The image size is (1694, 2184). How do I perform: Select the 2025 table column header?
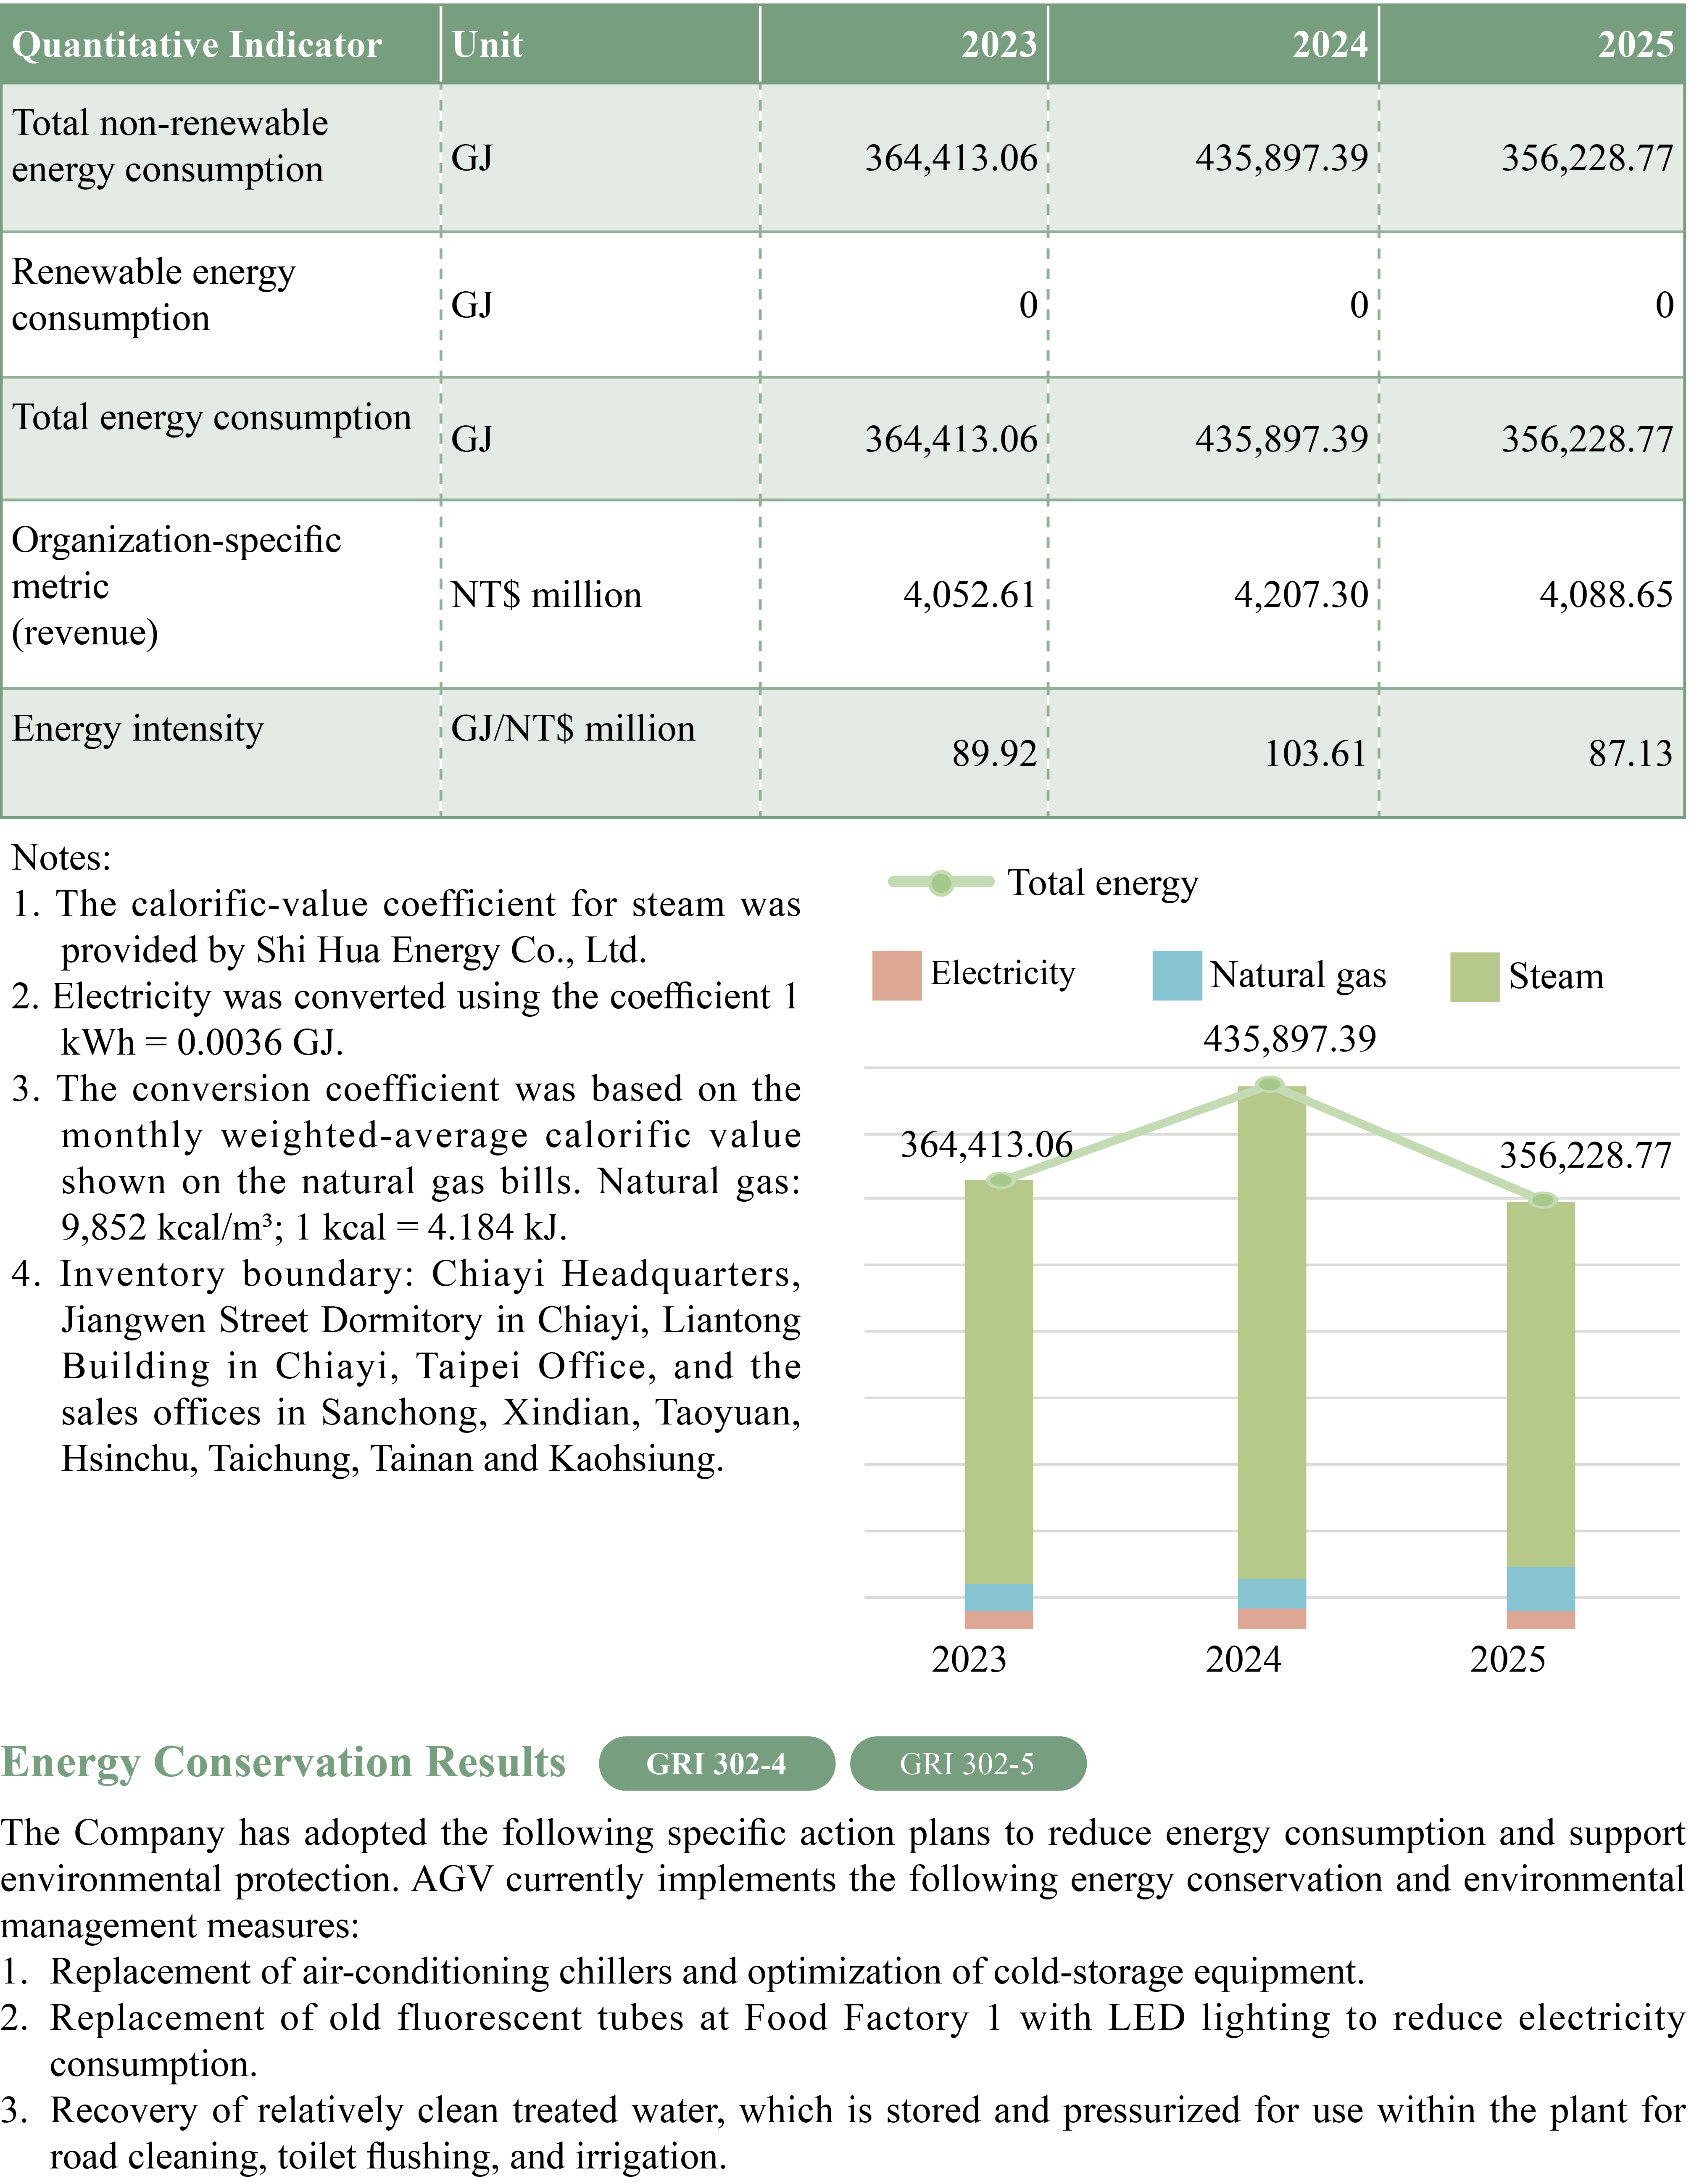(x=1635, y=45)
